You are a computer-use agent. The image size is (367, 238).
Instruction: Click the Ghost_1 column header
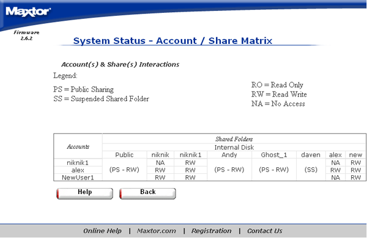click(x=273, y=155)
